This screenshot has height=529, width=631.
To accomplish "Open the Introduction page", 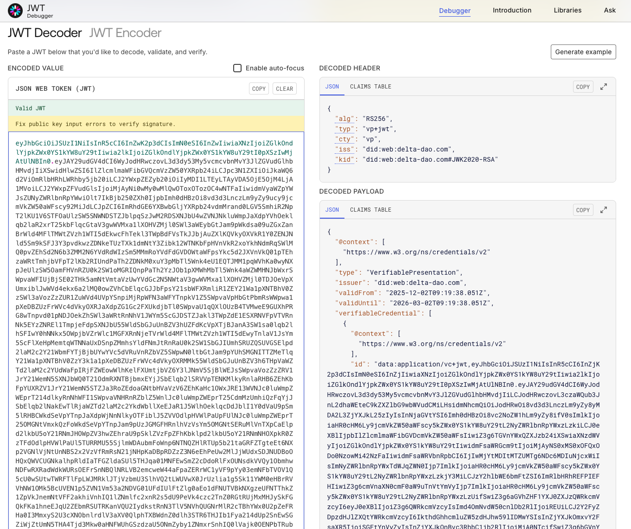I will [x=512, y=10].
